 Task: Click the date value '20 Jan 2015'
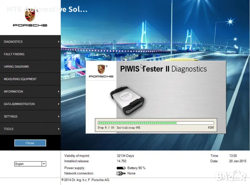pyautogui.click(x=238, y=161)
